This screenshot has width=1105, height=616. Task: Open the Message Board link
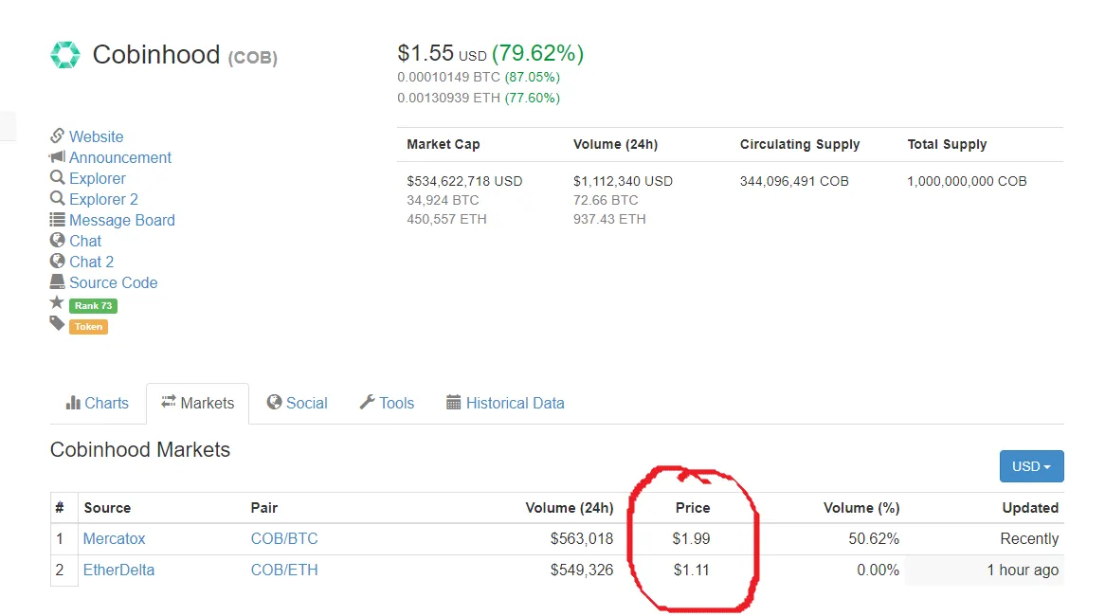coord(122,221)
